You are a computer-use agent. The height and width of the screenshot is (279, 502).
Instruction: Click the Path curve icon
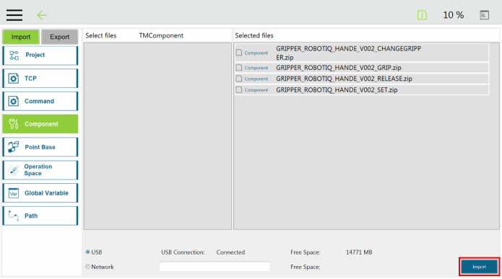click(14, 216)
